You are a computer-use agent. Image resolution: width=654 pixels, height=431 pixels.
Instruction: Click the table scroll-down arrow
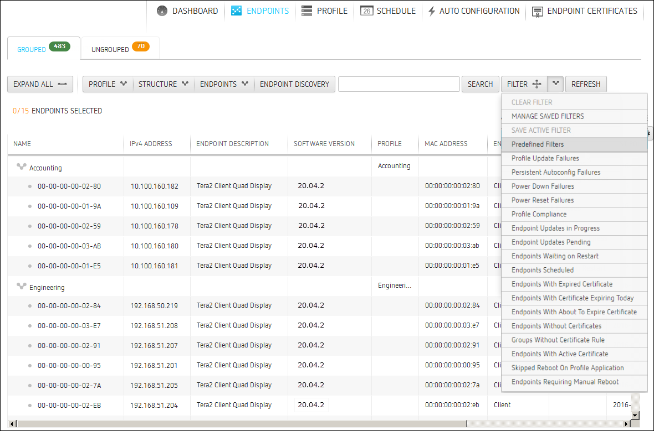coord(635,415)
